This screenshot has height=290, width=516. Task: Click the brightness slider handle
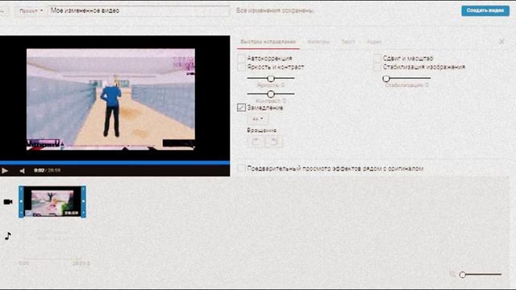(271, 78)
